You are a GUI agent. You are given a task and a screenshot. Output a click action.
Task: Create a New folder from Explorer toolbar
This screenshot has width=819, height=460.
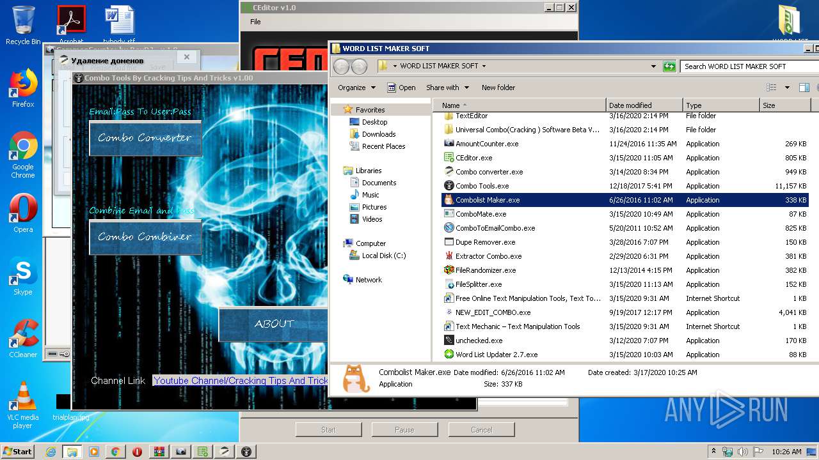click(x=498, y=88)
